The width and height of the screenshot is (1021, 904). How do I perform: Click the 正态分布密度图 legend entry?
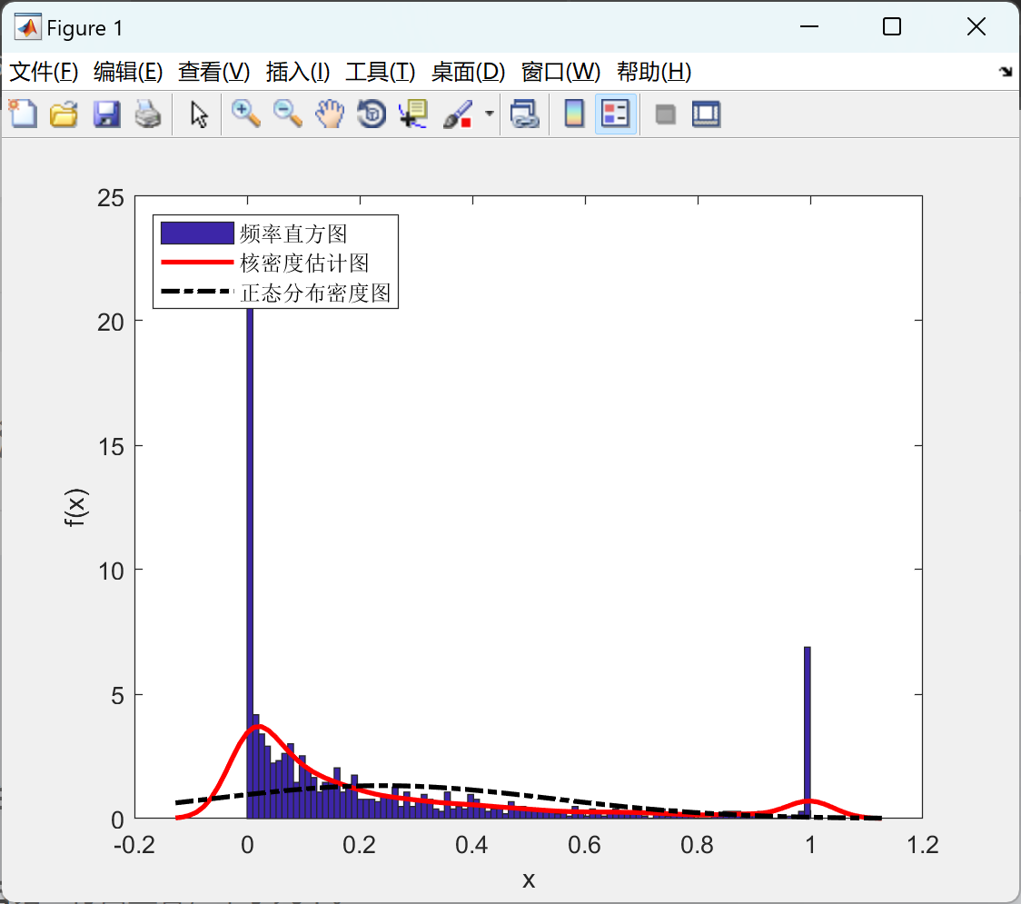(x=315, y=293)
